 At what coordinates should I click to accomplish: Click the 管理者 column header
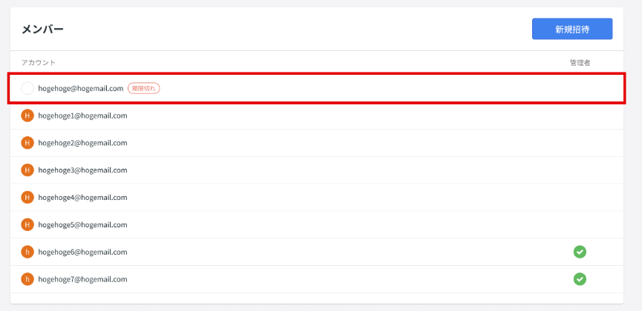click(580, 62)
